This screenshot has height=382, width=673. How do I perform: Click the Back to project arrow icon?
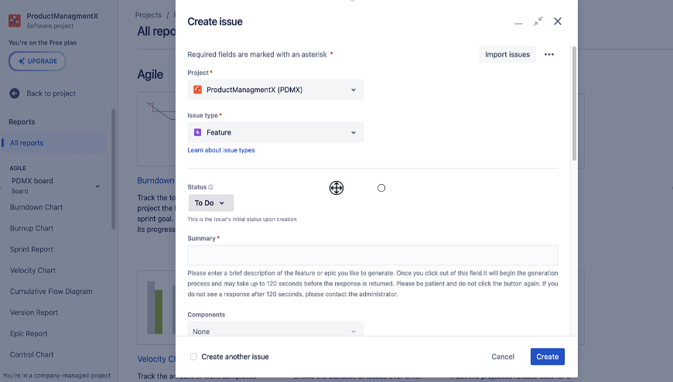tap(14, 94)
